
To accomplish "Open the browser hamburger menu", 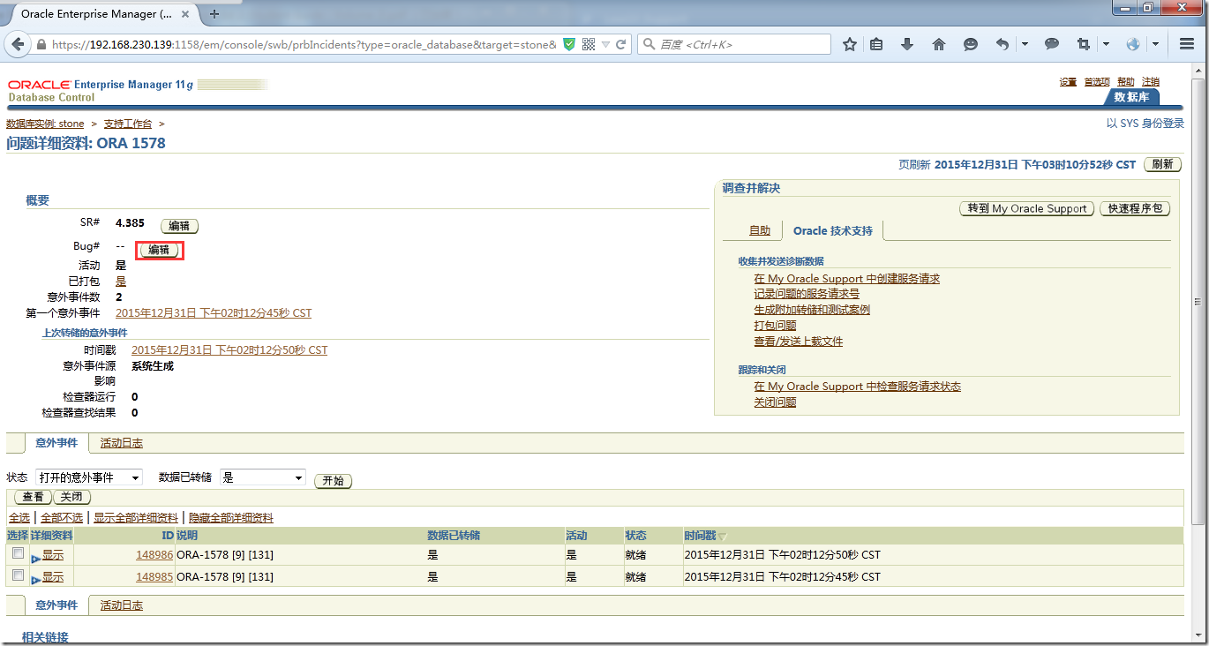I will point(1186,44).
